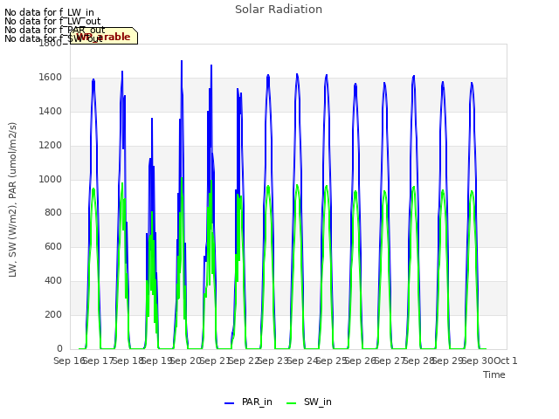Toggle the SW_in series in the legend
Screen dimensions: 559x419
coord(309,402)
